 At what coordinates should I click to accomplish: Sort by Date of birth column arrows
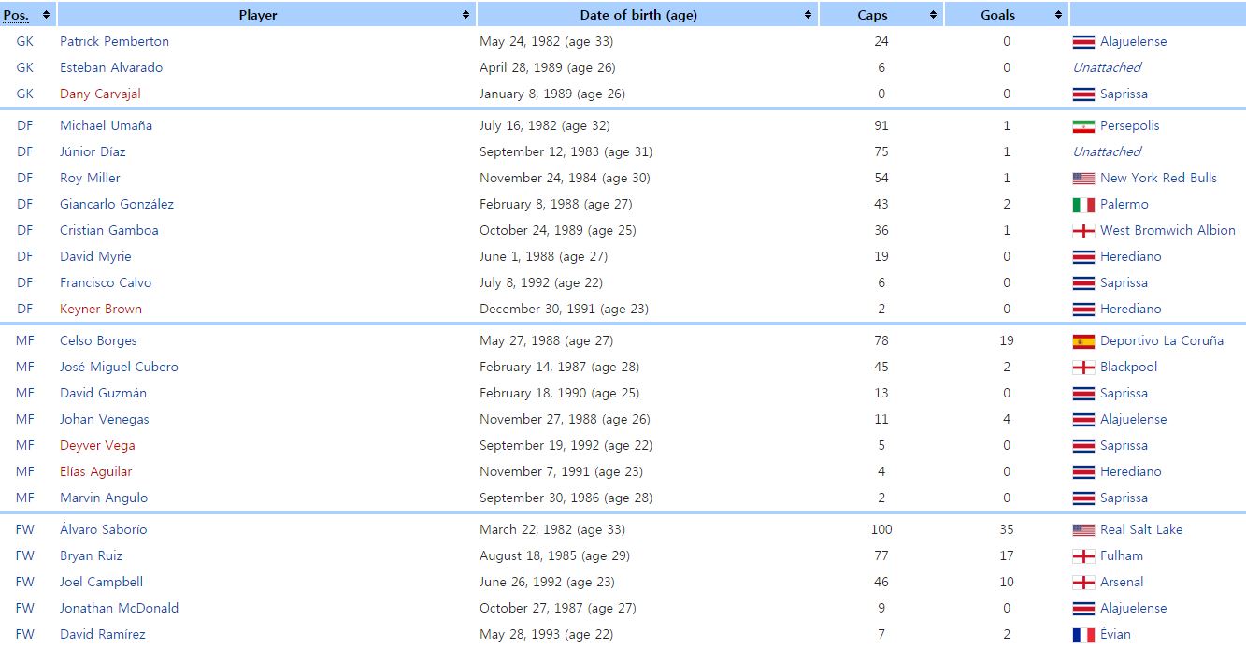[808, 15]
